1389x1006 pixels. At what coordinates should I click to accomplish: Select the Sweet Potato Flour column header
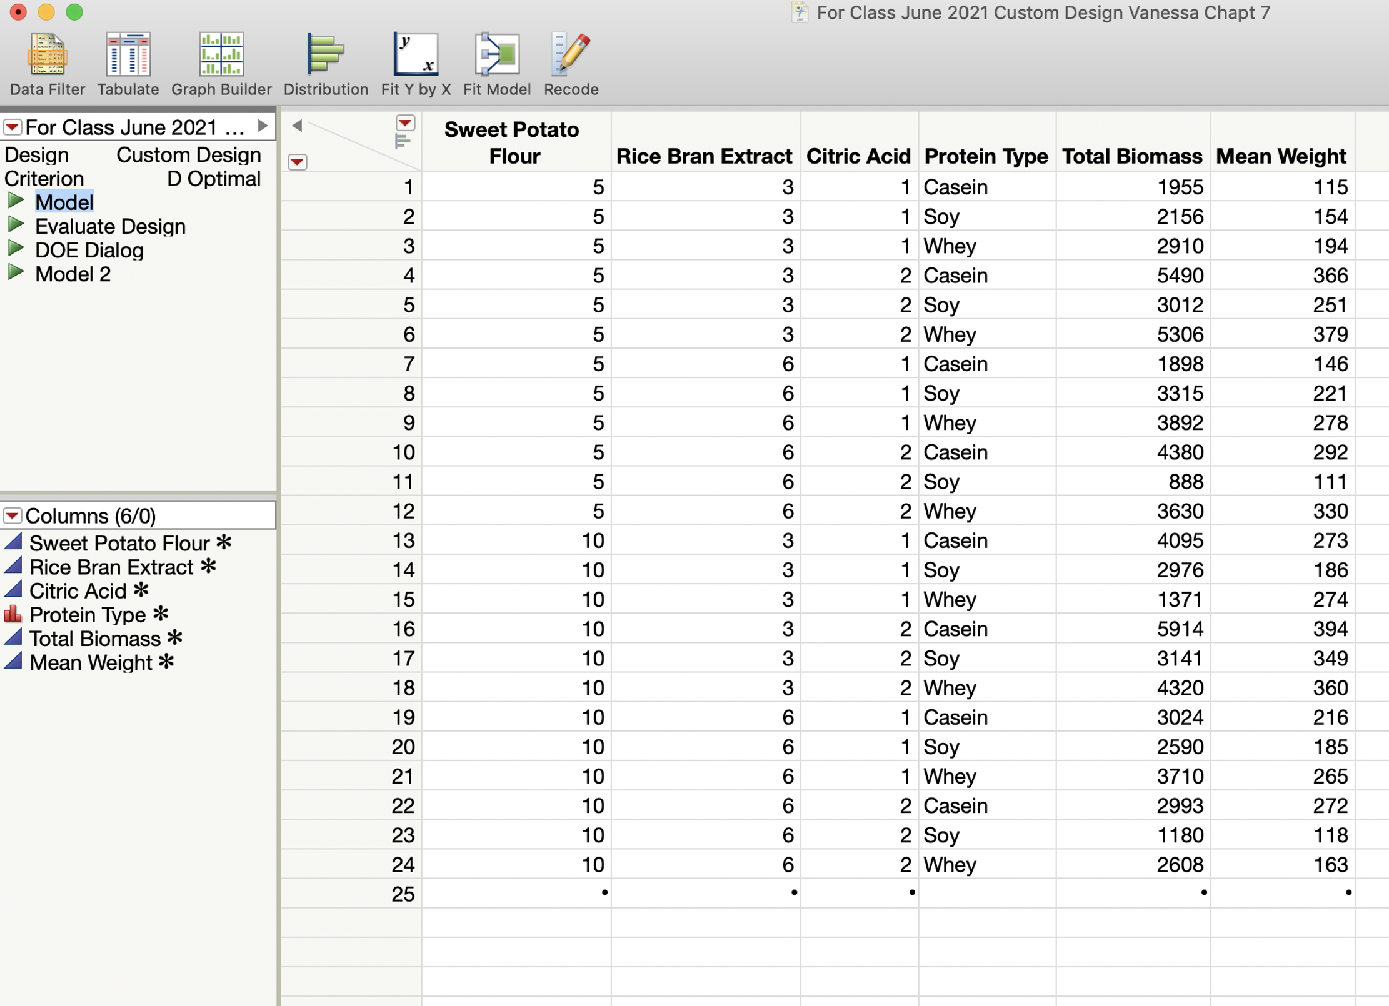point(516,142)
